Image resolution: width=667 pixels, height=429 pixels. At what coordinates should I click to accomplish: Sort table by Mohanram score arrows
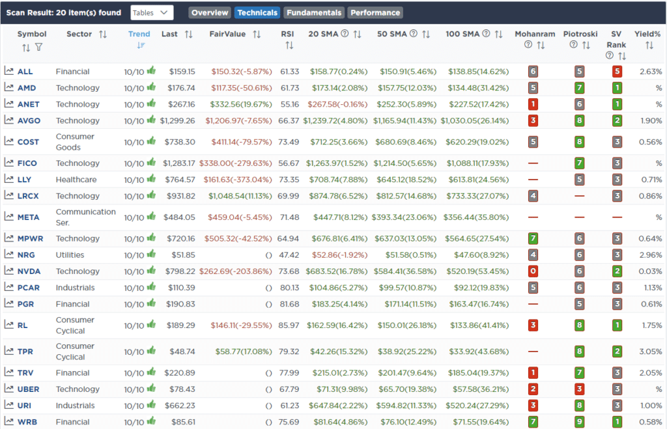tap(541, 45)
